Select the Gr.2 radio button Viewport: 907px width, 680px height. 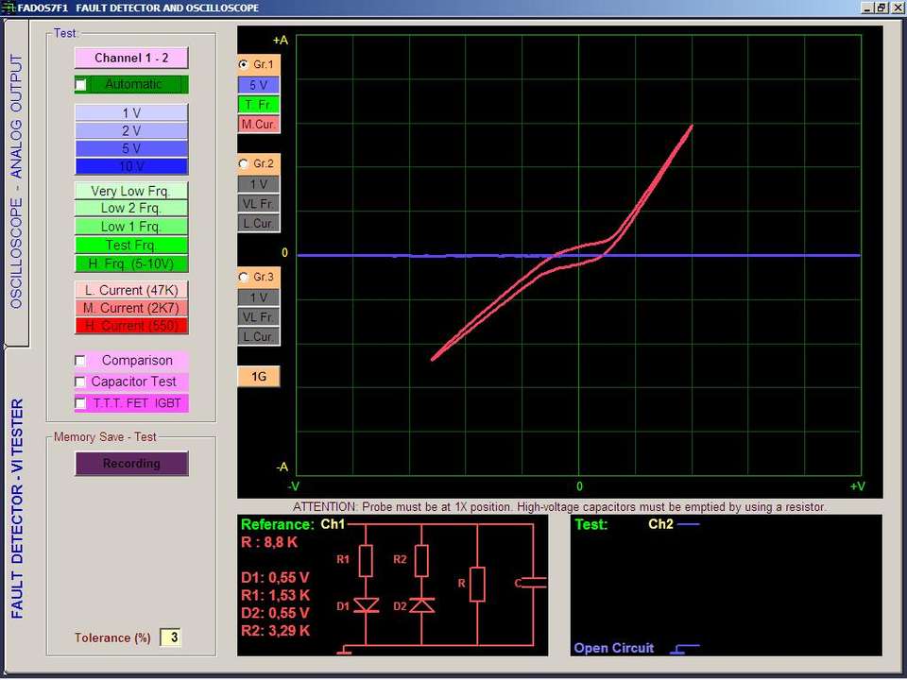pos(245,164)
